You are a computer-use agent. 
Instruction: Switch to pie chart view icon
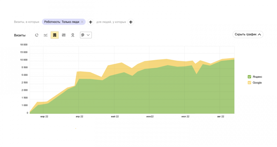pyautogui.click(x=37, y=35)
